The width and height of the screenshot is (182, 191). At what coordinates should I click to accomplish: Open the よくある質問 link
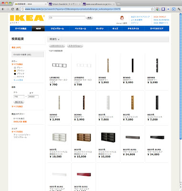click(x=137, y=20)
